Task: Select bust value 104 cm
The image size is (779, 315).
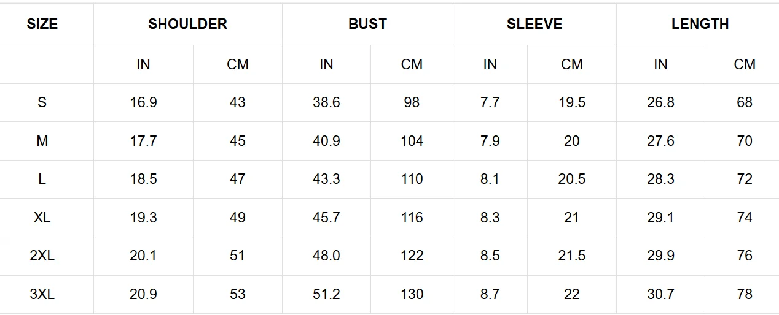Action: coord(412,141)
